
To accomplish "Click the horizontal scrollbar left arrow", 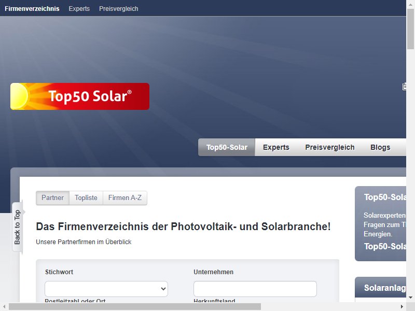I will coord(4,307).
